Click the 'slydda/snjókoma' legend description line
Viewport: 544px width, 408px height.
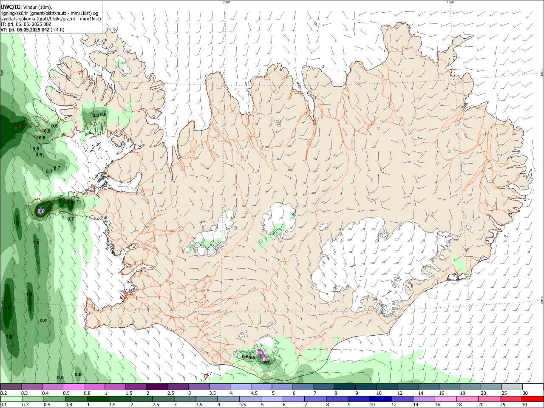(x=51, y=19)
